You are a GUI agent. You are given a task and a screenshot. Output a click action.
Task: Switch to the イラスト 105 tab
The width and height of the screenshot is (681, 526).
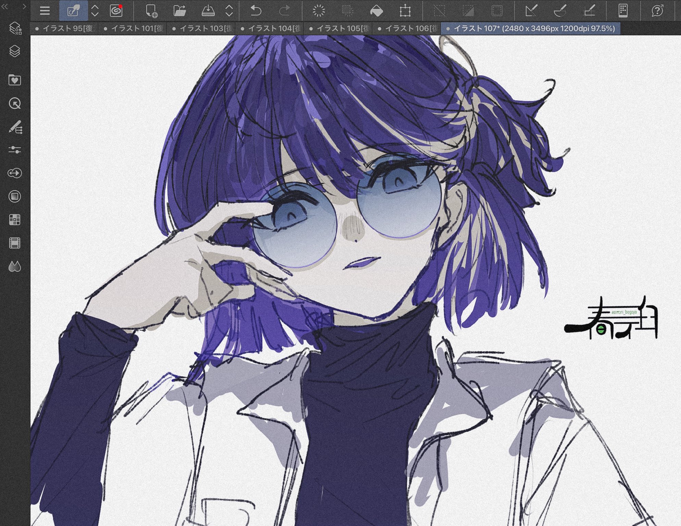(338, 28)
